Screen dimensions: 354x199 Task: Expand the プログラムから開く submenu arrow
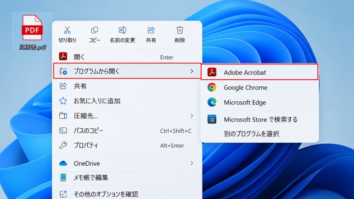(x=192, y=71)
